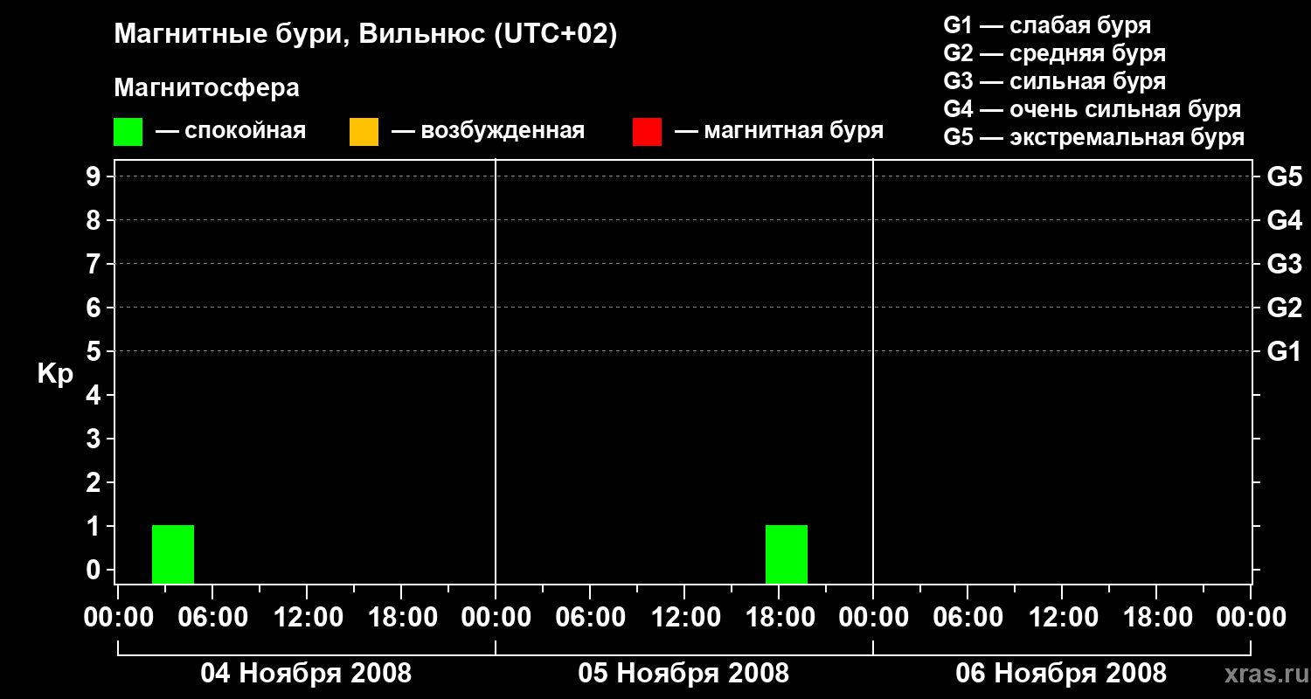This screenshot has width=1311, height=699.
Task: Click the first 12:00 time tick label
Action: coord(306,618)
